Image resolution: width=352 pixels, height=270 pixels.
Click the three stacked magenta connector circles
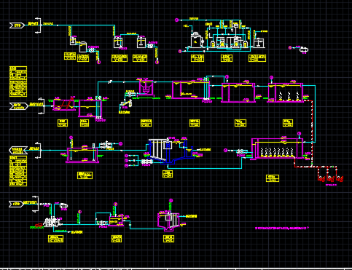[126, 161]
